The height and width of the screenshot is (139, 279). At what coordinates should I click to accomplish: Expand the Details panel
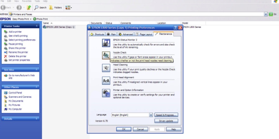point(37,119)
